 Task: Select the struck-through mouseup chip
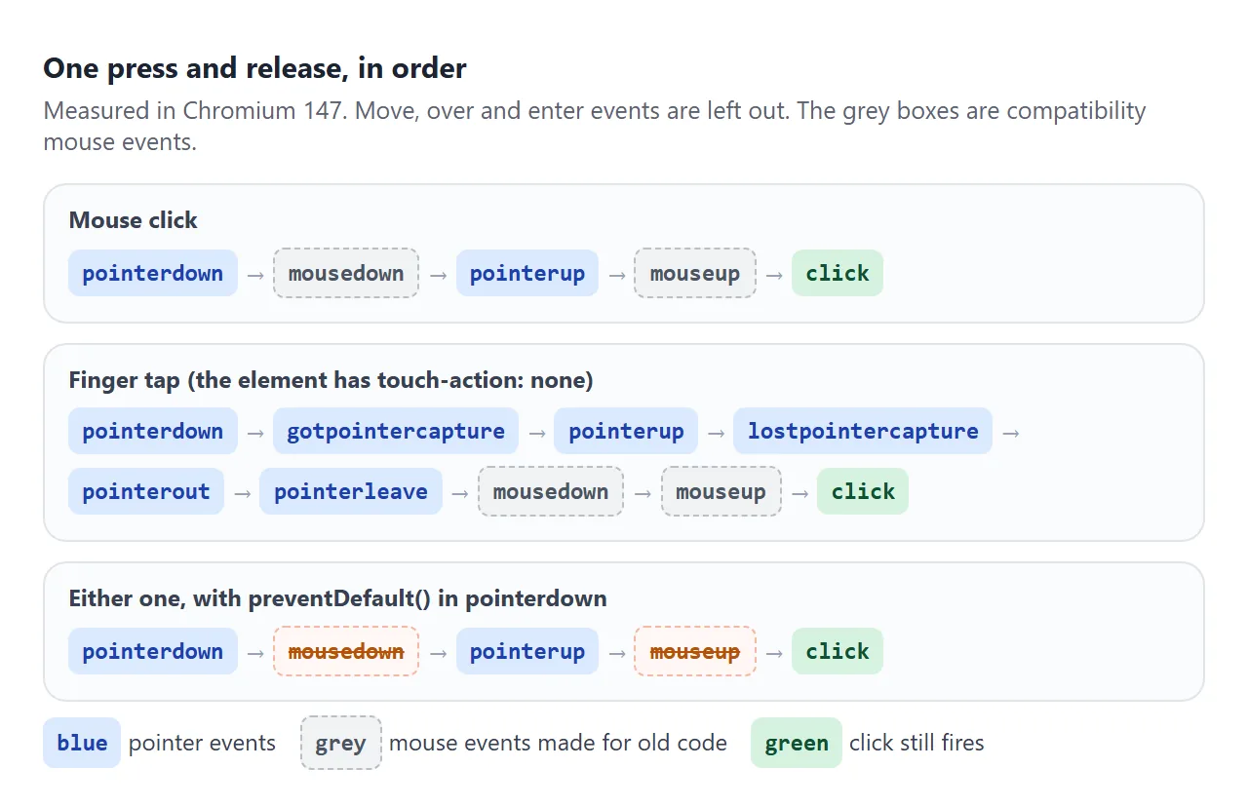click(695, 651)
